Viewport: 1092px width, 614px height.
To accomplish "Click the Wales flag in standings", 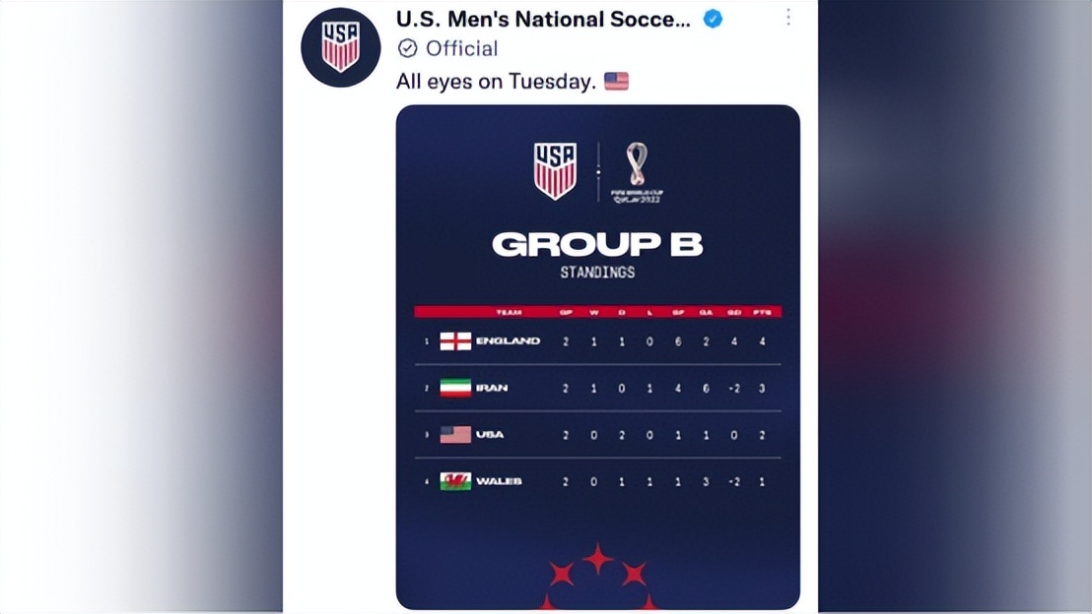I will tap(455, 481).
